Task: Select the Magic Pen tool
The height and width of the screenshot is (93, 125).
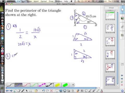Action: pos(94,91)
